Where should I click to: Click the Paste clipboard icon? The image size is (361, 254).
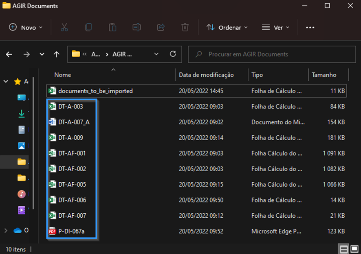pyautogui.click(x=112, y=27)
